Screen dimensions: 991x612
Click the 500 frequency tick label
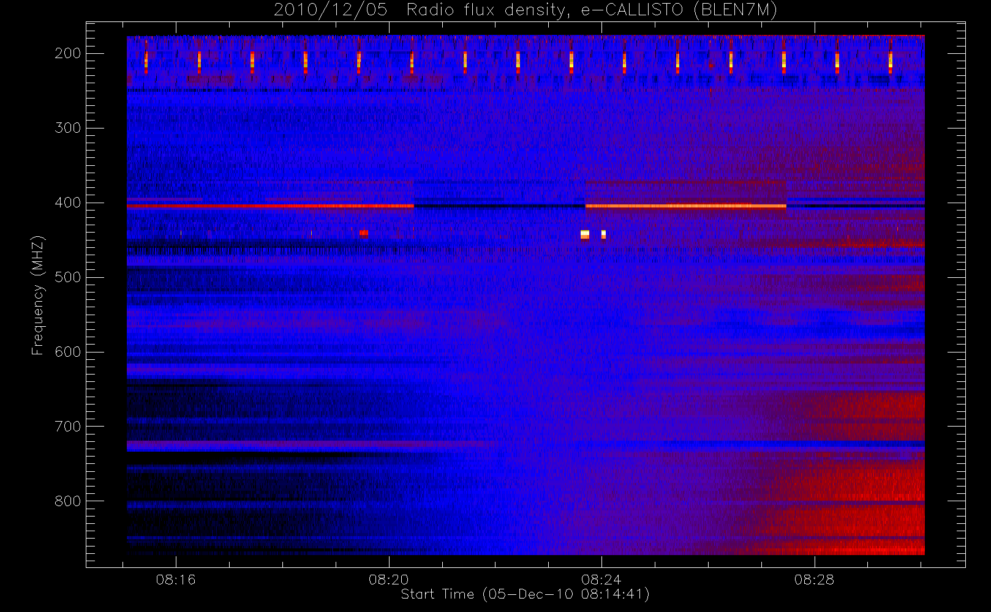68,277
